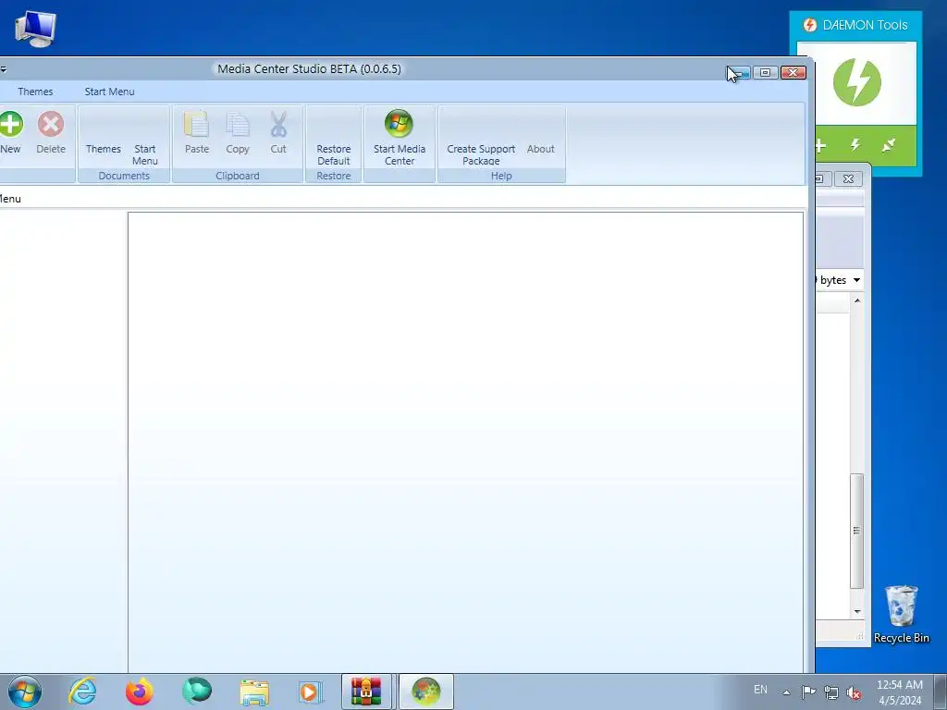Open the About dialog

tap(540, 149)
